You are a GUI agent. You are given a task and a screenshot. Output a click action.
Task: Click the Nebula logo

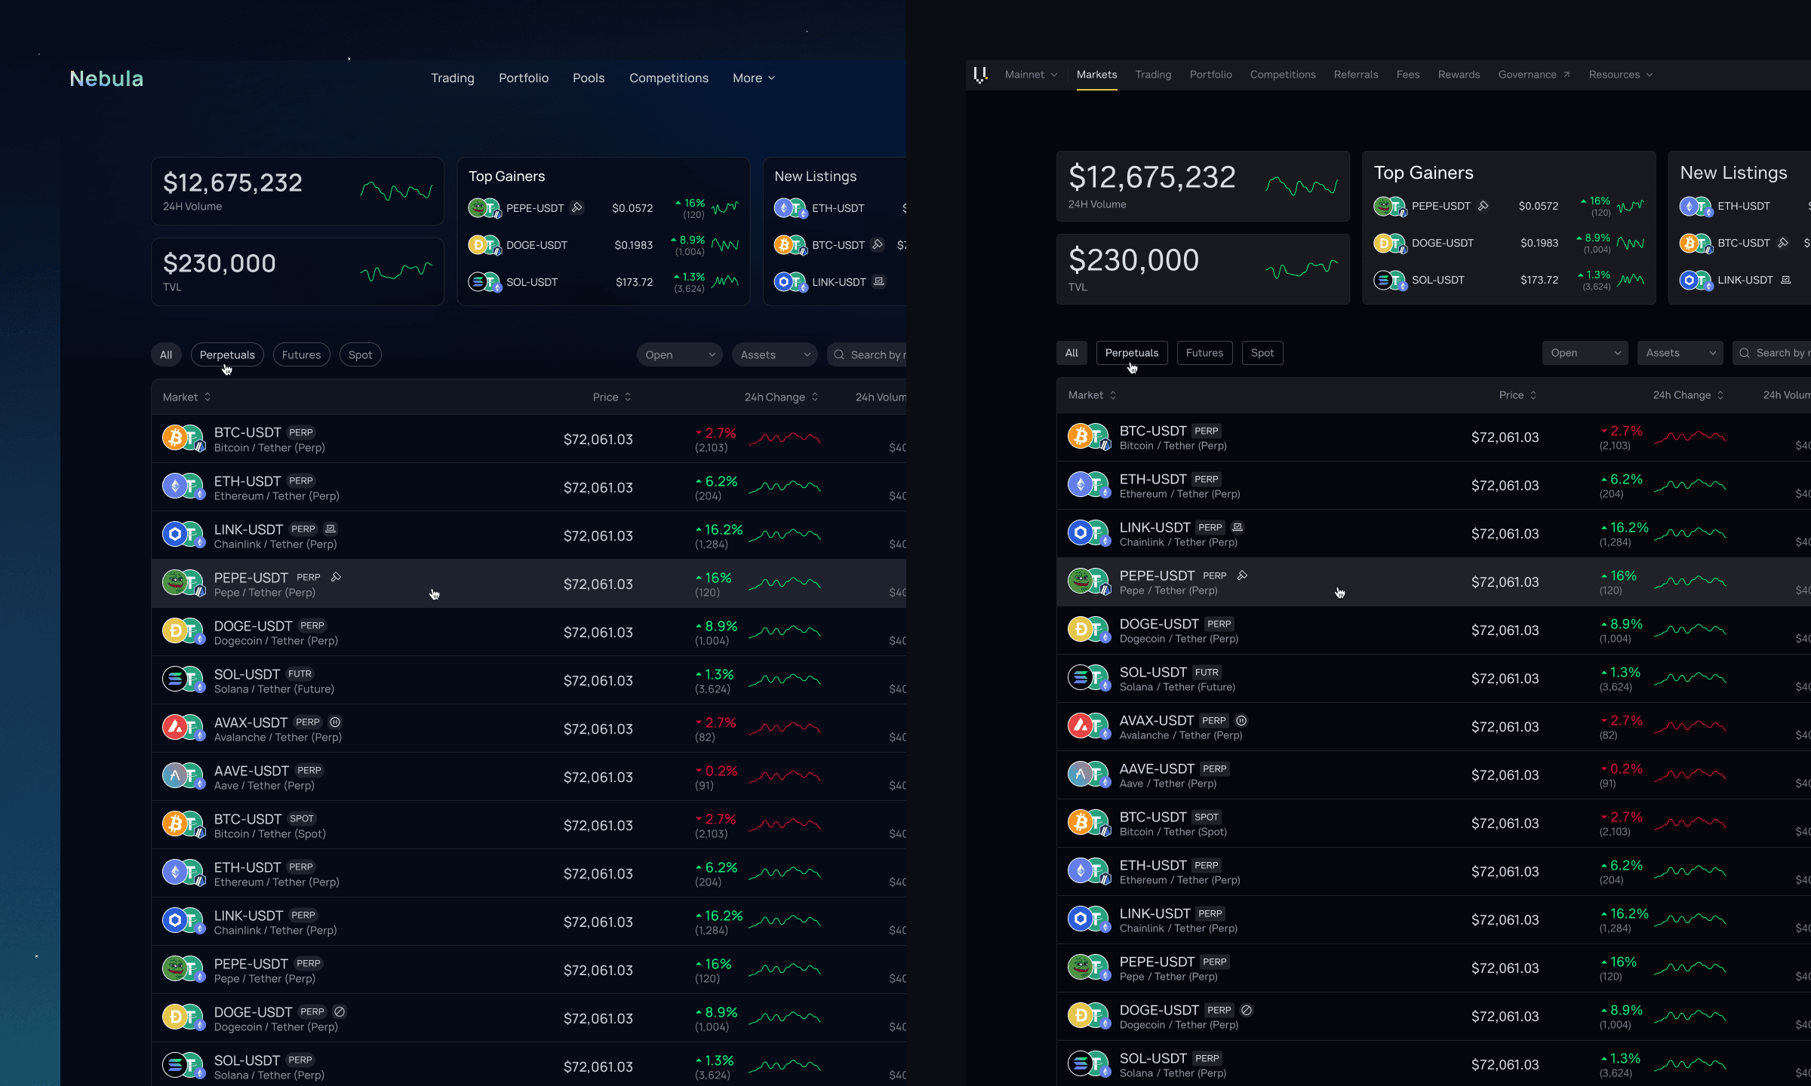point(106,78)
